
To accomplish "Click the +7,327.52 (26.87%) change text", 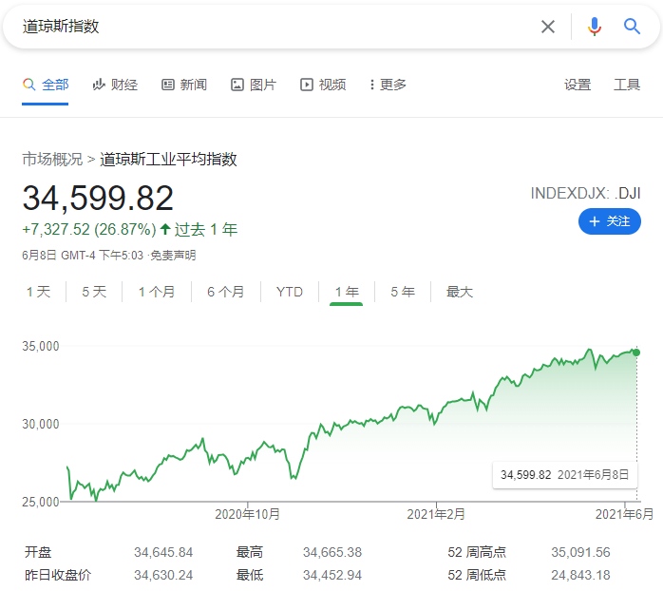I will pos(89,230).
